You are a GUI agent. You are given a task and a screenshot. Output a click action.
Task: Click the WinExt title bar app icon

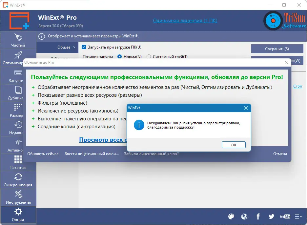pyautogui.click(x=6, y=5)
